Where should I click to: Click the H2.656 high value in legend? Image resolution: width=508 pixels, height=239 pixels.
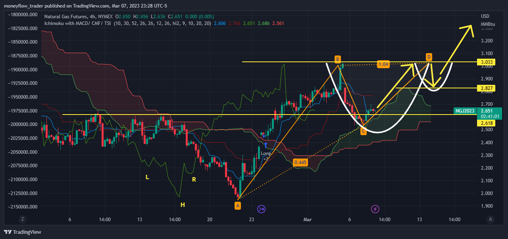click(x=140, y=17)
